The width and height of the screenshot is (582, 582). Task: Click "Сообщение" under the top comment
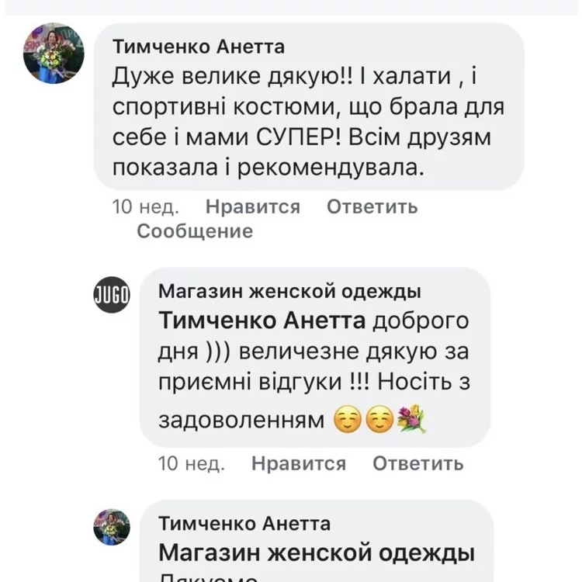195,231
